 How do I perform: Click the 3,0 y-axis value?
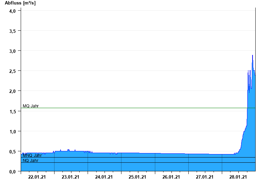tap(13, 51)
